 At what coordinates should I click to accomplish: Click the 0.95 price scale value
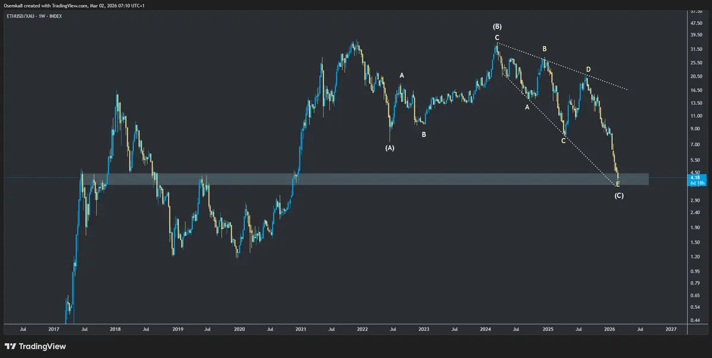(x=696, y=271)
